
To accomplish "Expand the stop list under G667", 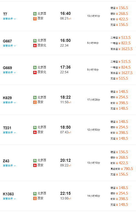I will [x=9, y=46].
